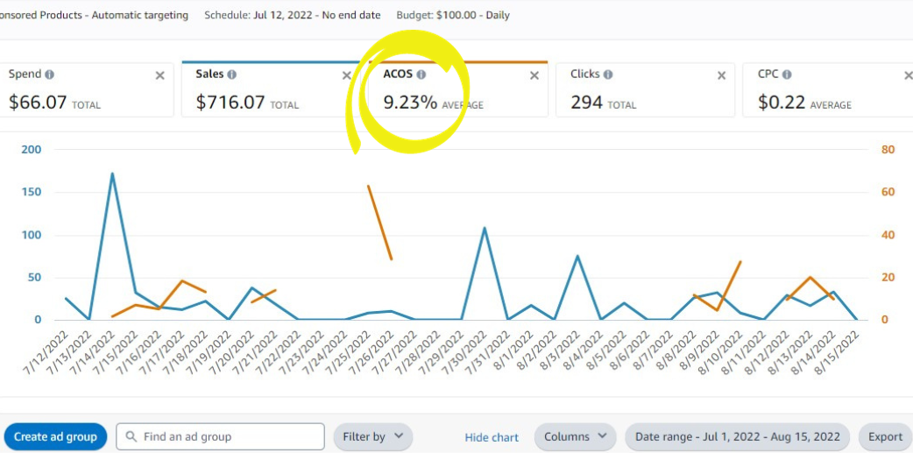Click the Create ad group button
Viewport: 913px width, 453px height.
(x=55, y=436)
